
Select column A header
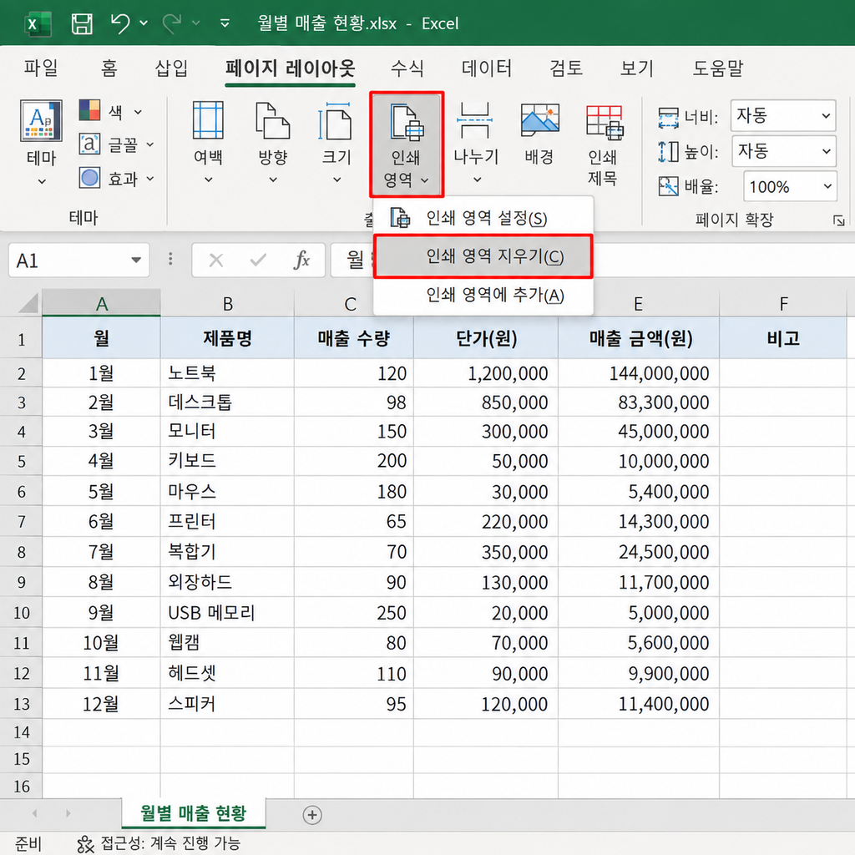tap(101, 303)
